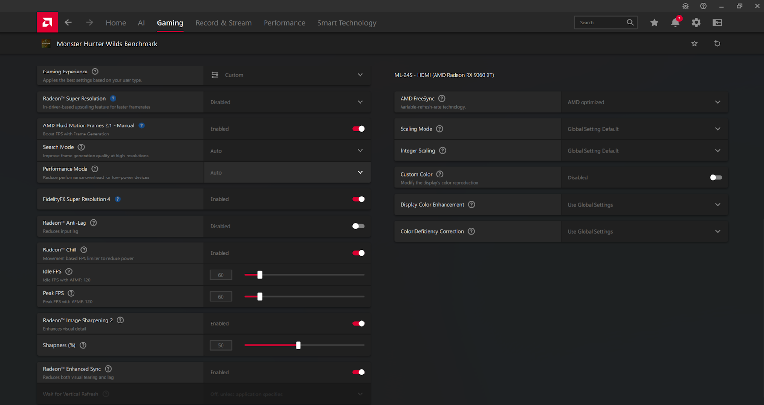Show help for Radeon Anti-Lag
This screenshot has height=405, width=764.
click(94, 223)
